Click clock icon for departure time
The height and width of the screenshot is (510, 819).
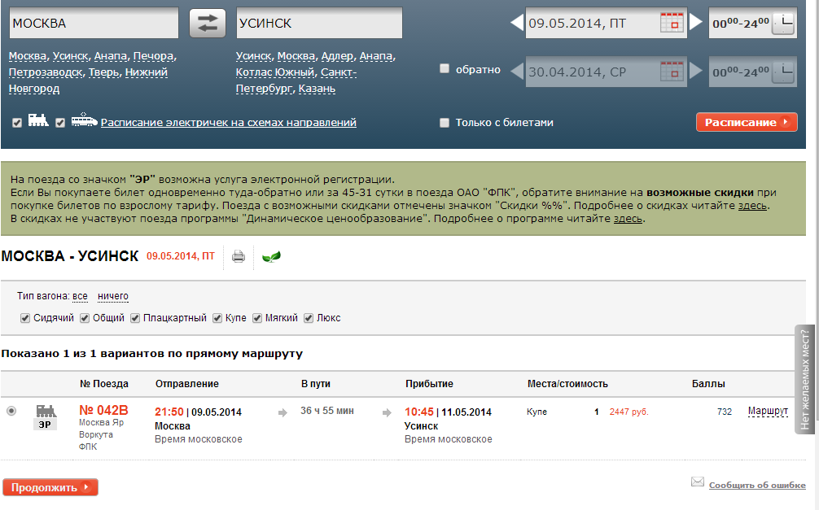click(782, 24)
